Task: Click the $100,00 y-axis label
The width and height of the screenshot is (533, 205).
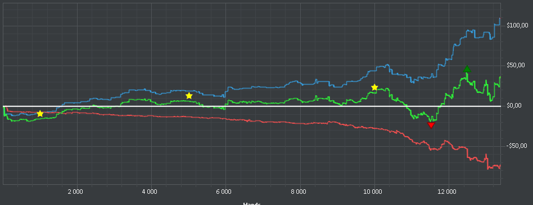Action: [517, 25]
